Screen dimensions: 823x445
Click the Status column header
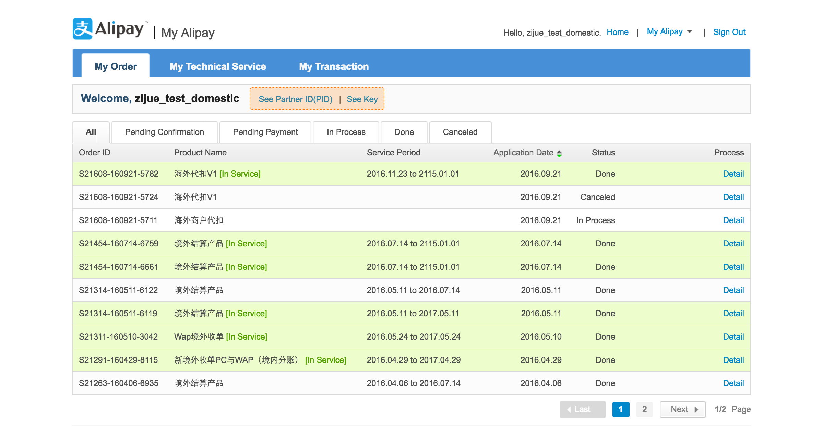tap(603, 153)
